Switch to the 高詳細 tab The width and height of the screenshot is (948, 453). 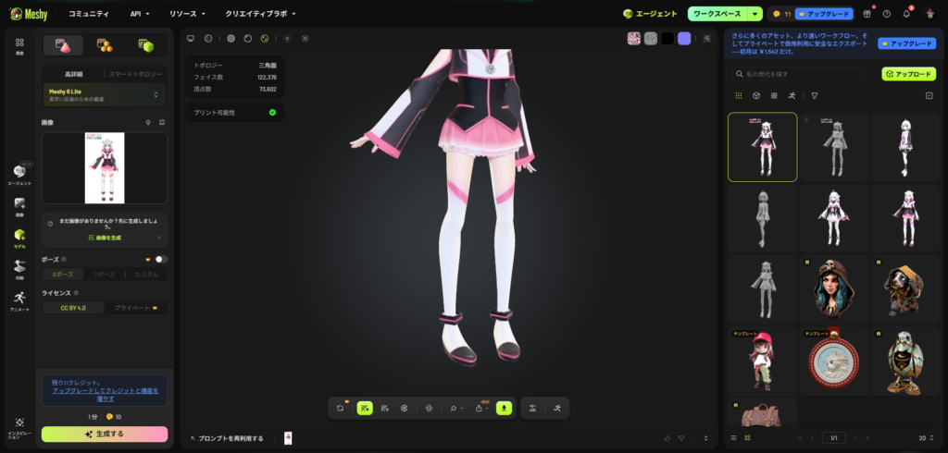point(73,74)
